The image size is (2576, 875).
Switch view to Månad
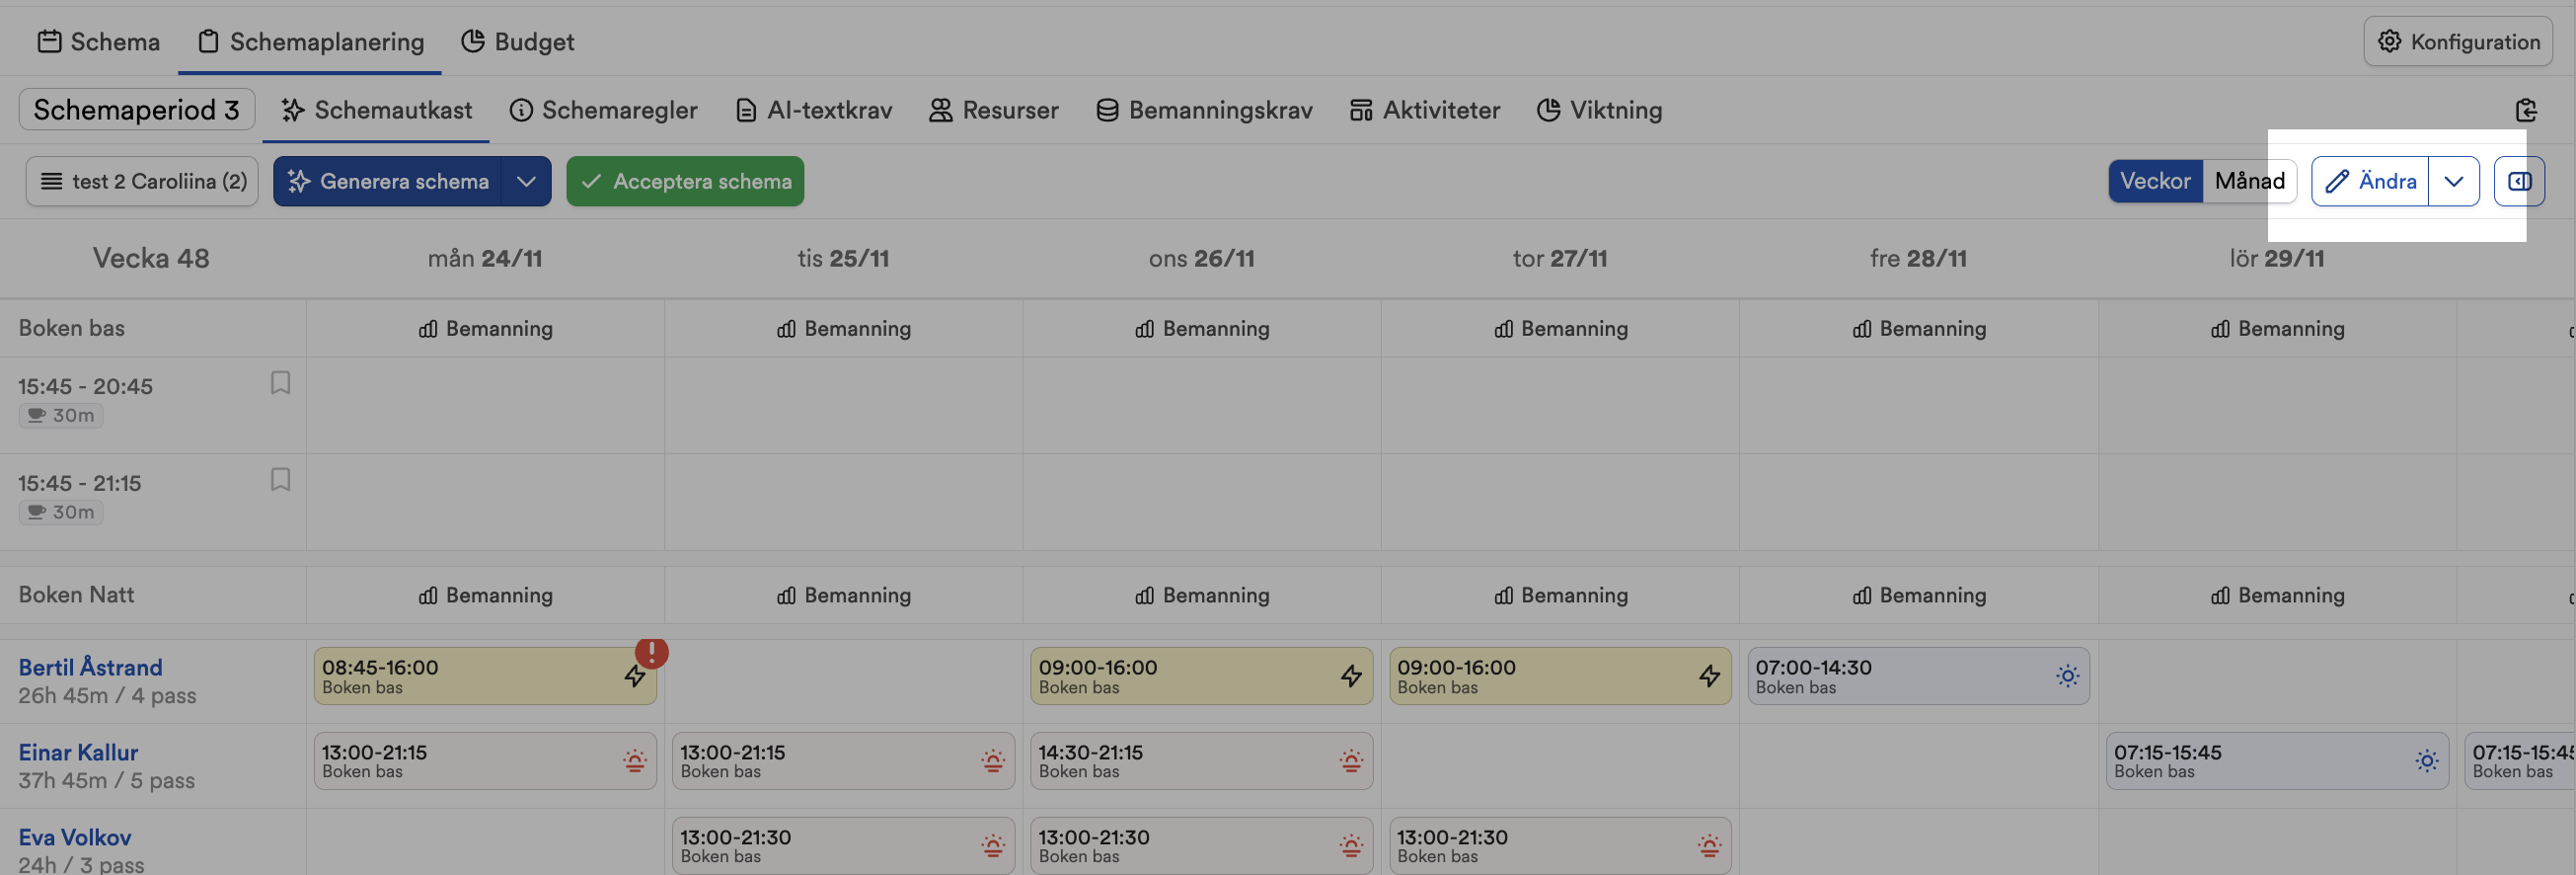pos(2249,180)
